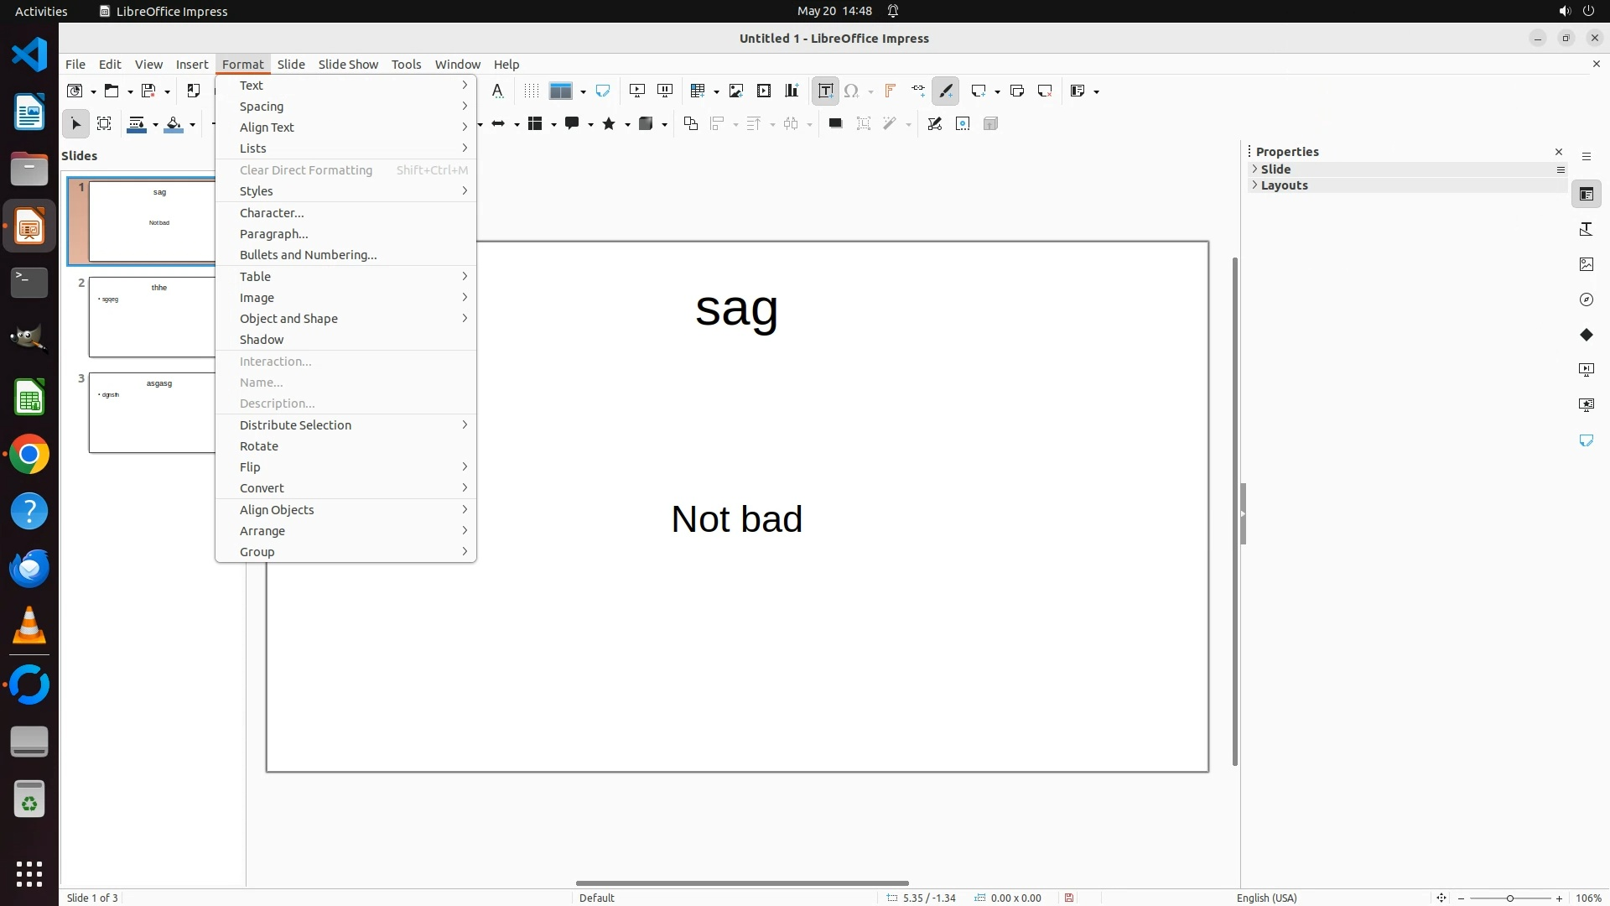The width and height of the screenshot is (1610, 906).
Task: Click Paragraph... in the Format menu
Action: coord(273,233)
